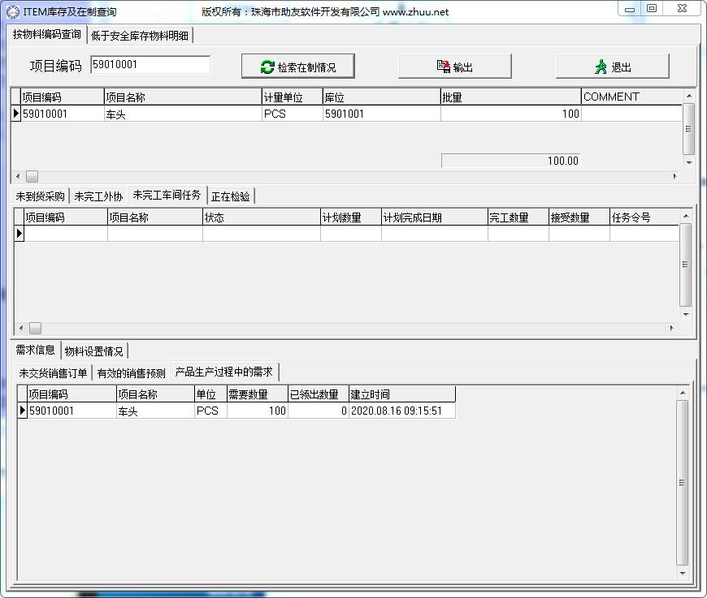Select the 车头 cell in inventory grid

183,114
